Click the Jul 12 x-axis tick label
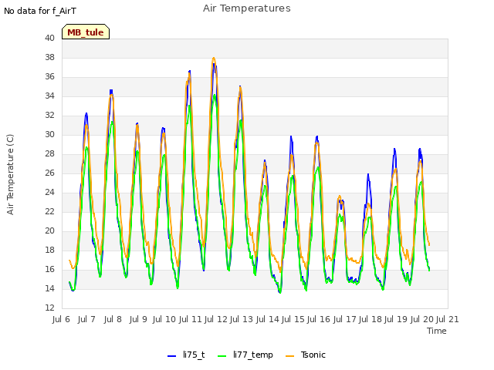 pos(216,319)
